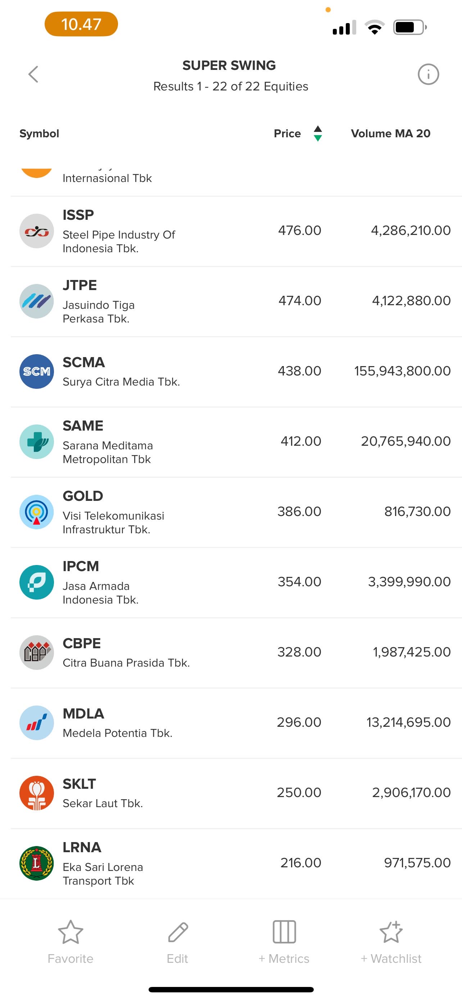The width and height of the screenshot is (462, 1001).
Task: Tap the orange time indicator pill
Action: 81,24
